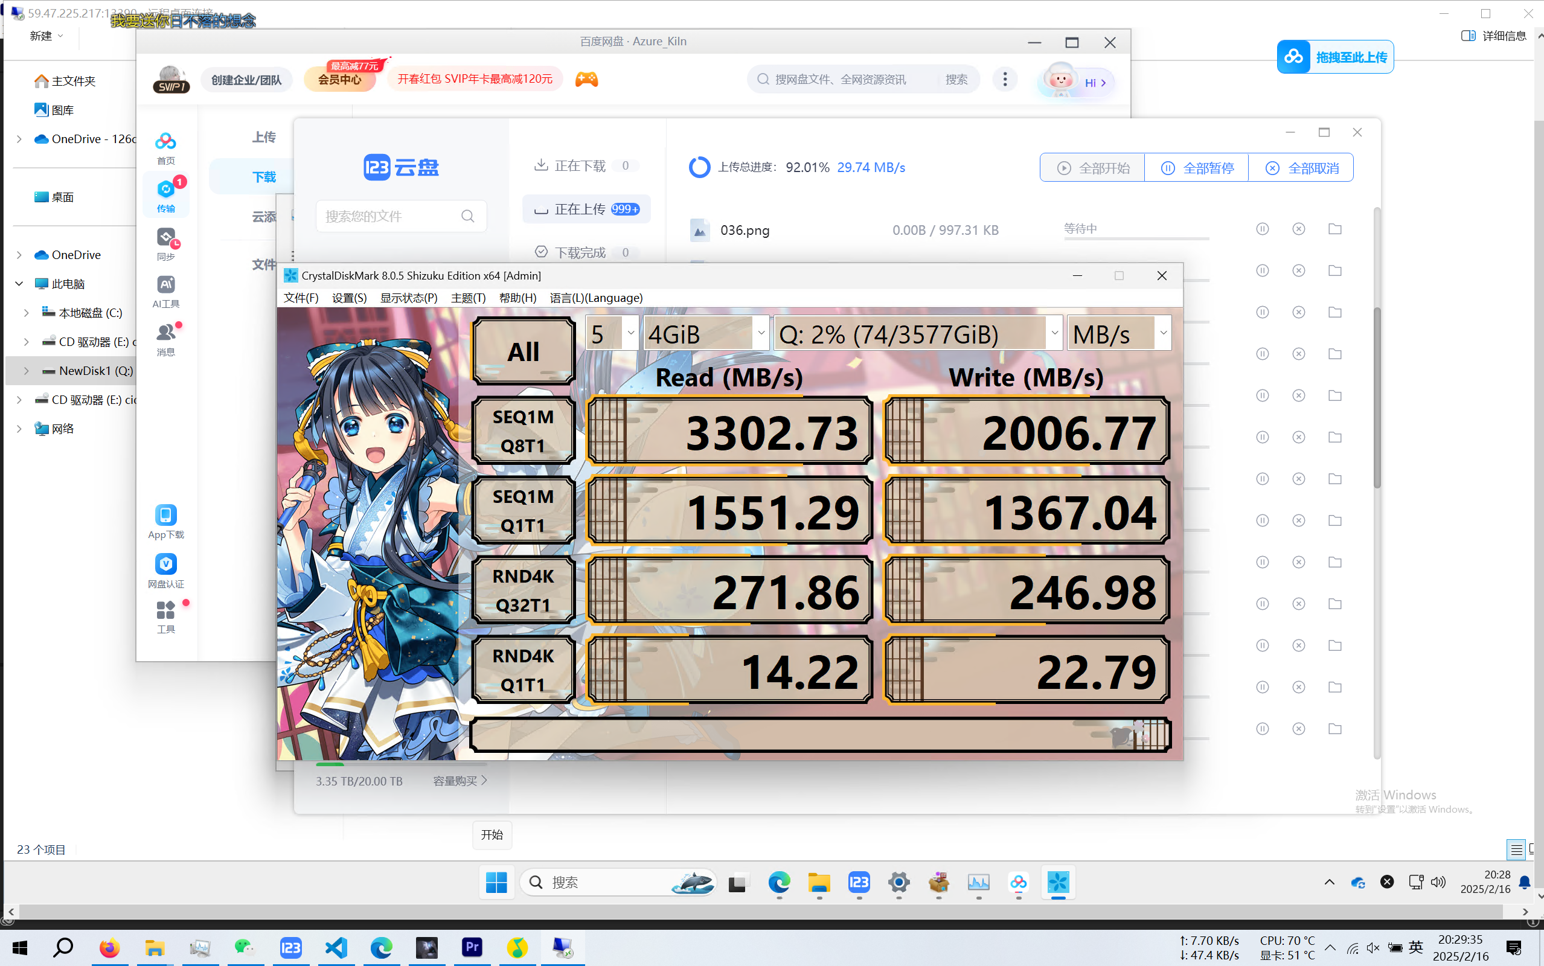The width and height of the screenshot is (1544, 966).
Task: Click 全部开始 in 123云盘
Action: [1092, 167]
